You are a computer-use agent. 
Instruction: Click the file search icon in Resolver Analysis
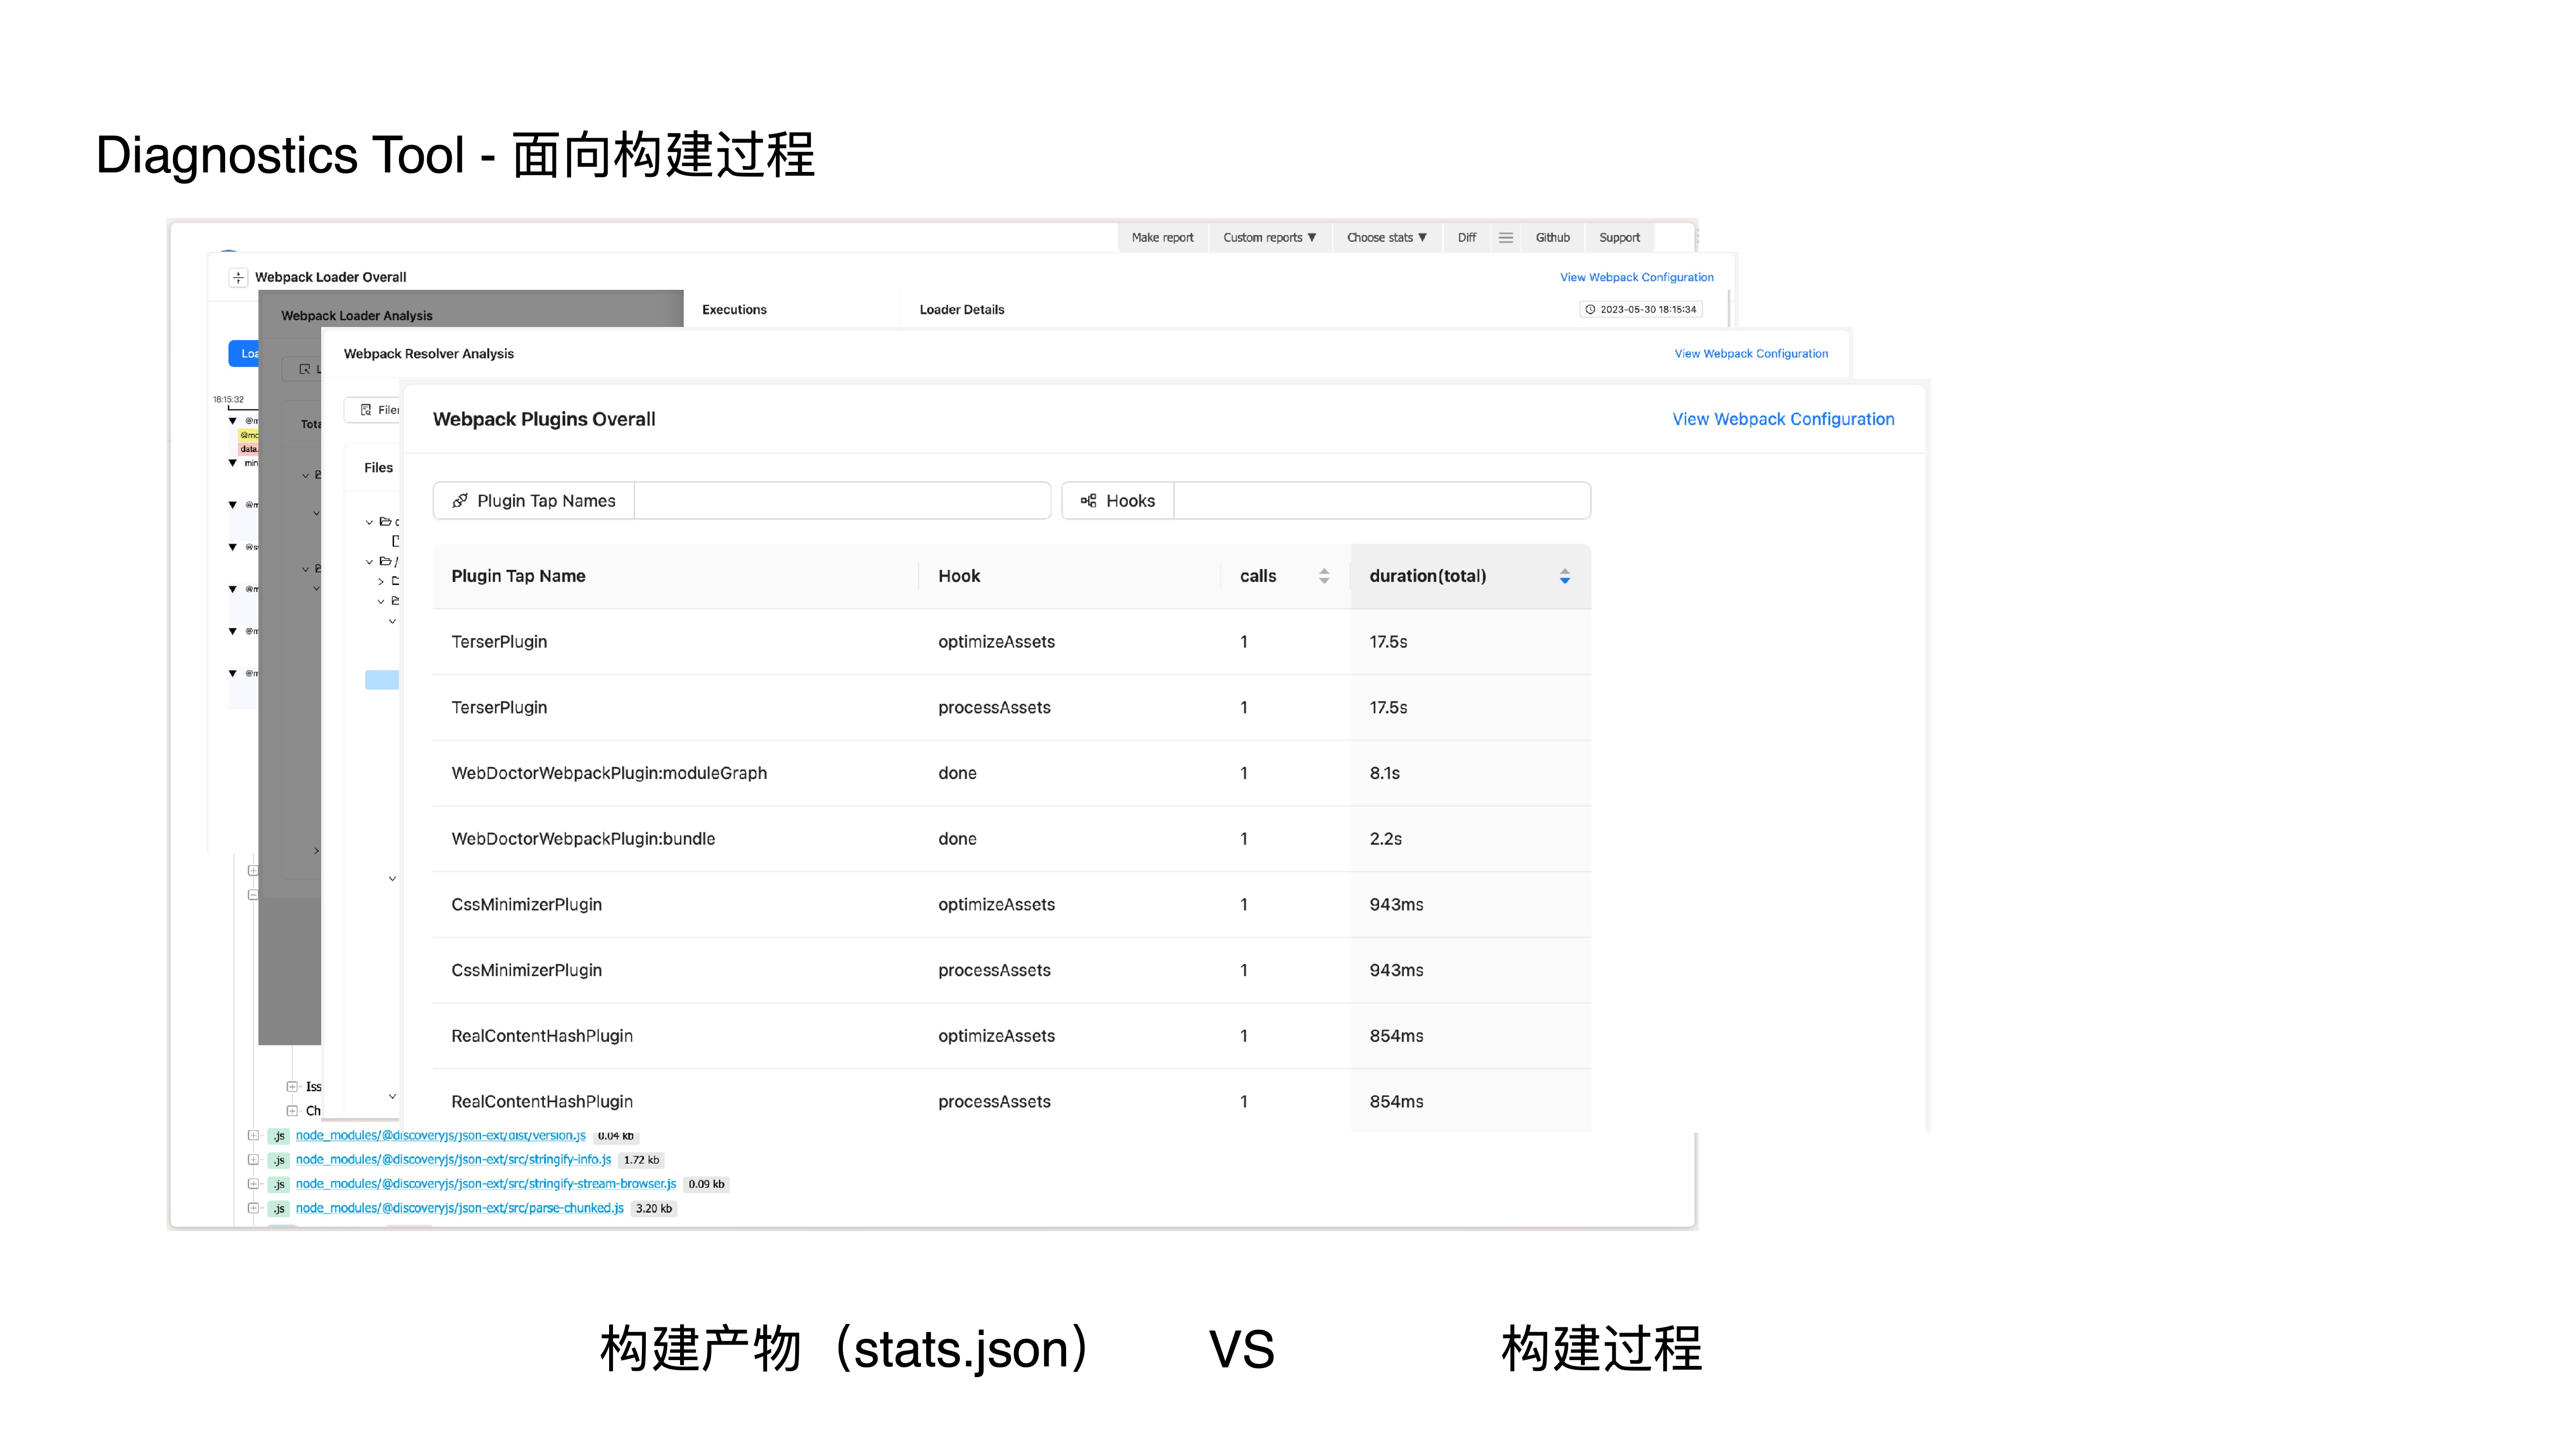(x=366, y=410)
